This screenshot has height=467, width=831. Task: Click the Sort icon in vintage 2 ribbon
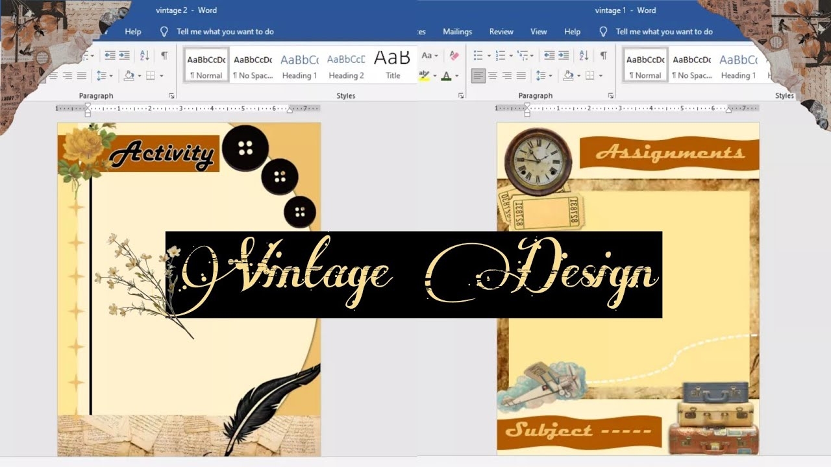pyautogui.click(x=143, y=55)
